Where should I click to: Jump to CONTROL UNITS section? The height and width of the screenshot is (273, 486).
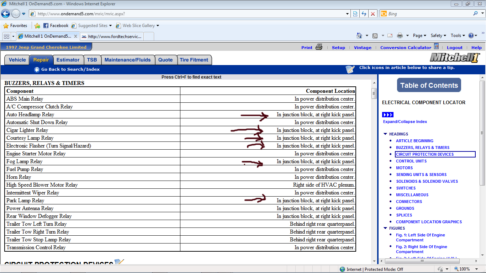[411, 161]
